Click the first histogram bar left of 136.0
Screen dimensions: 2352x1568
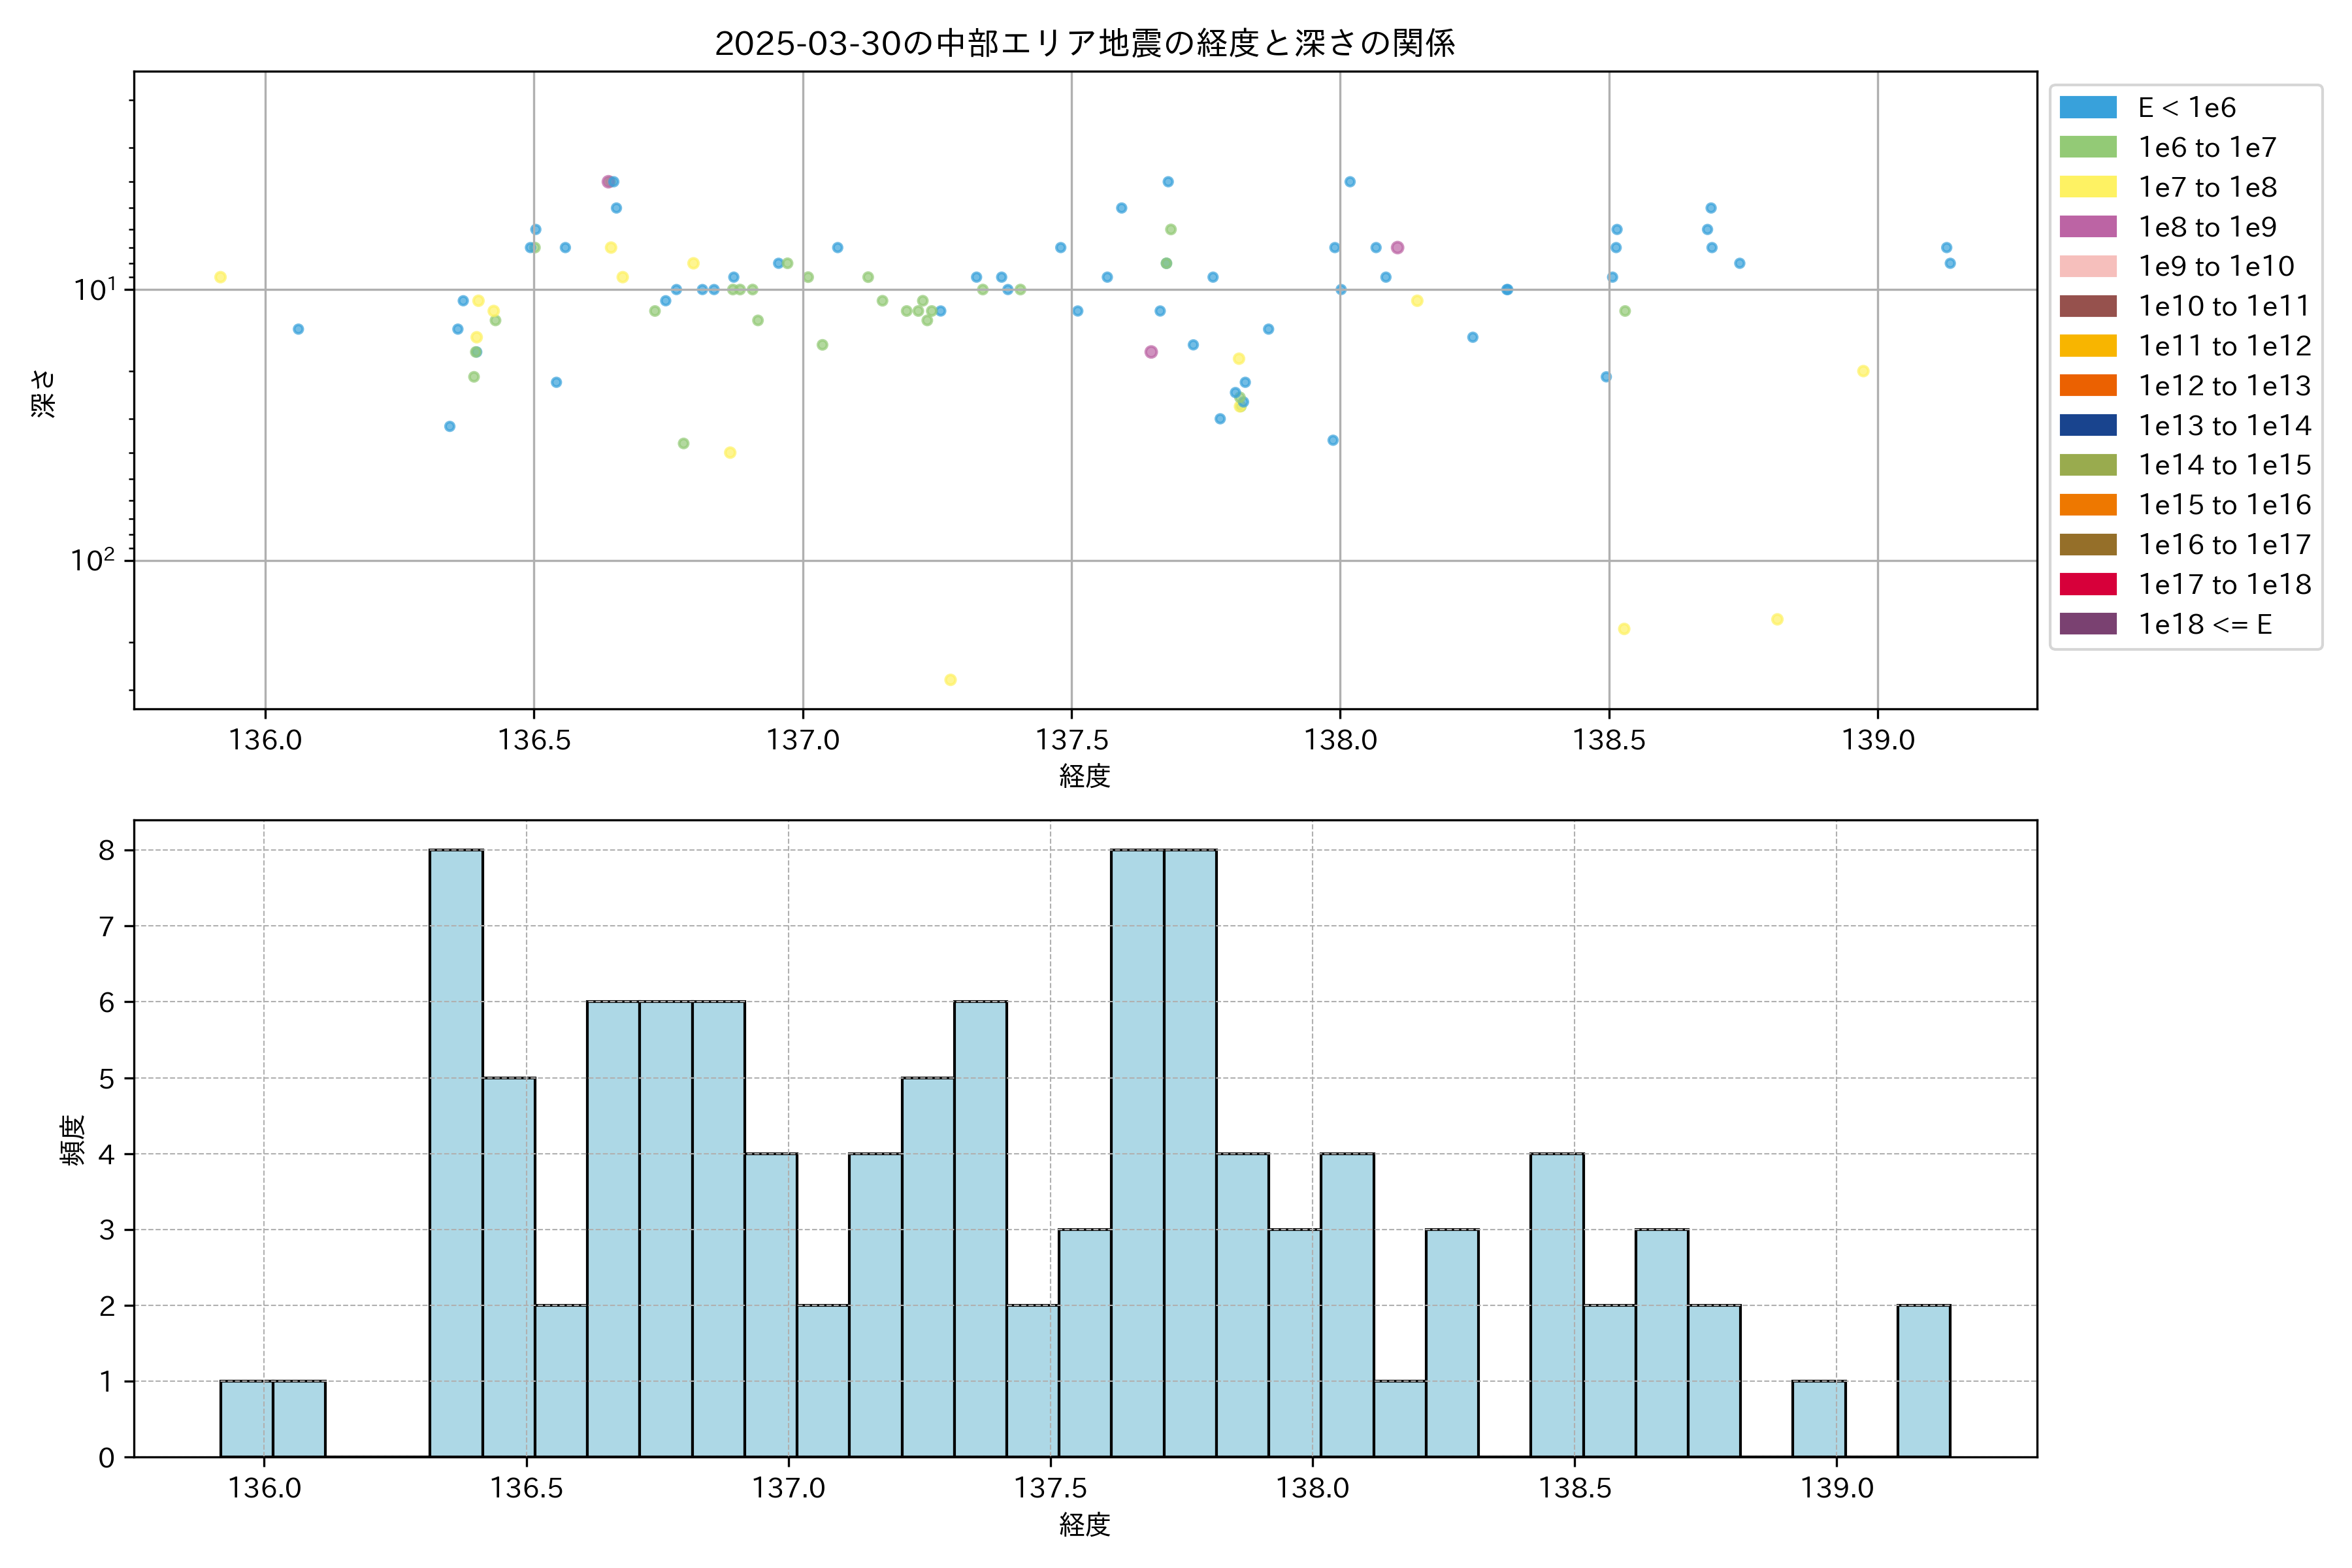[246, 1418]
